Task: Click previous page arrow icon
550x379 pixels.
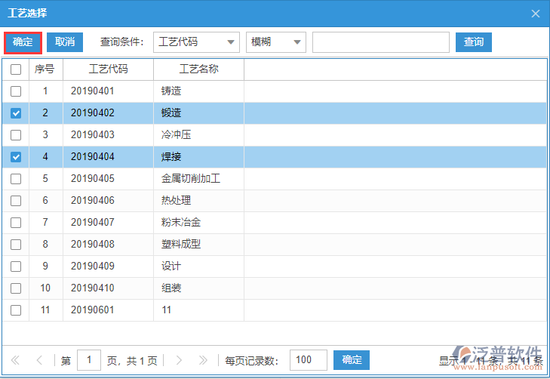Action: pyautogui.click(x=39, y=360)
